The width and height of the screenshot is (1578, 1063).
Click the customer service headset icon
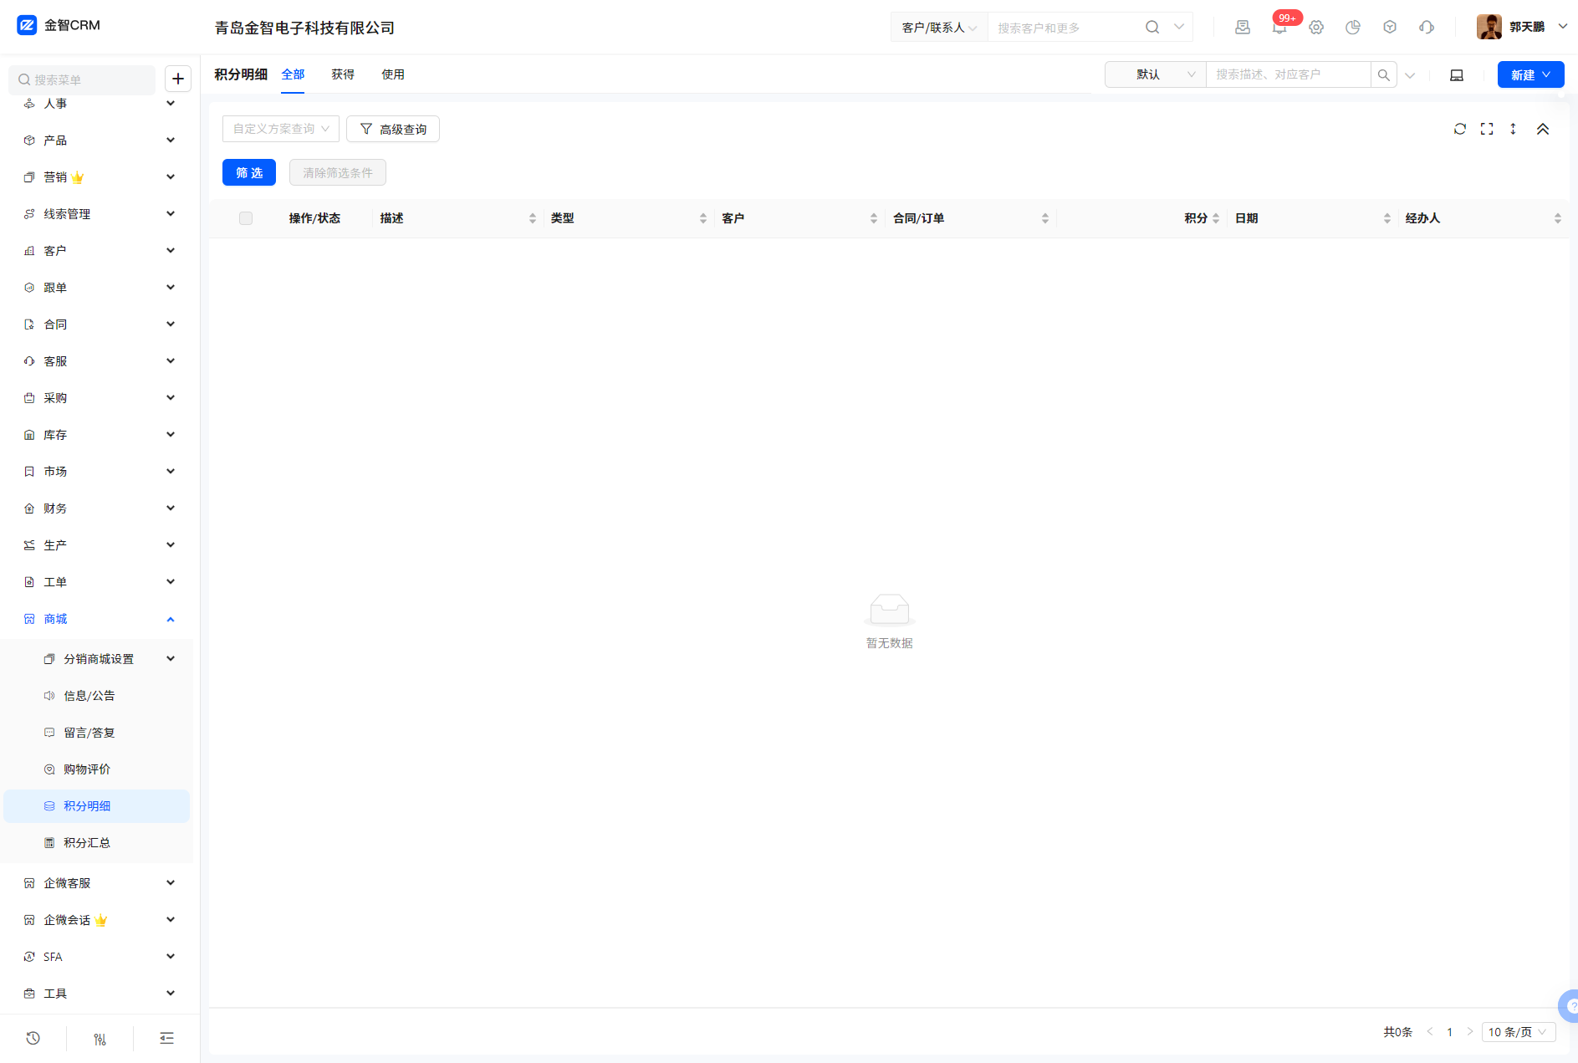point(1427,28)
